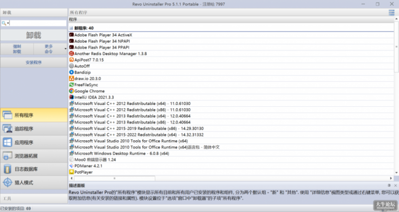This screenshot has width=399, height=212.
Task: Select Google Chrome in the program list
Action: coord(89,91)
